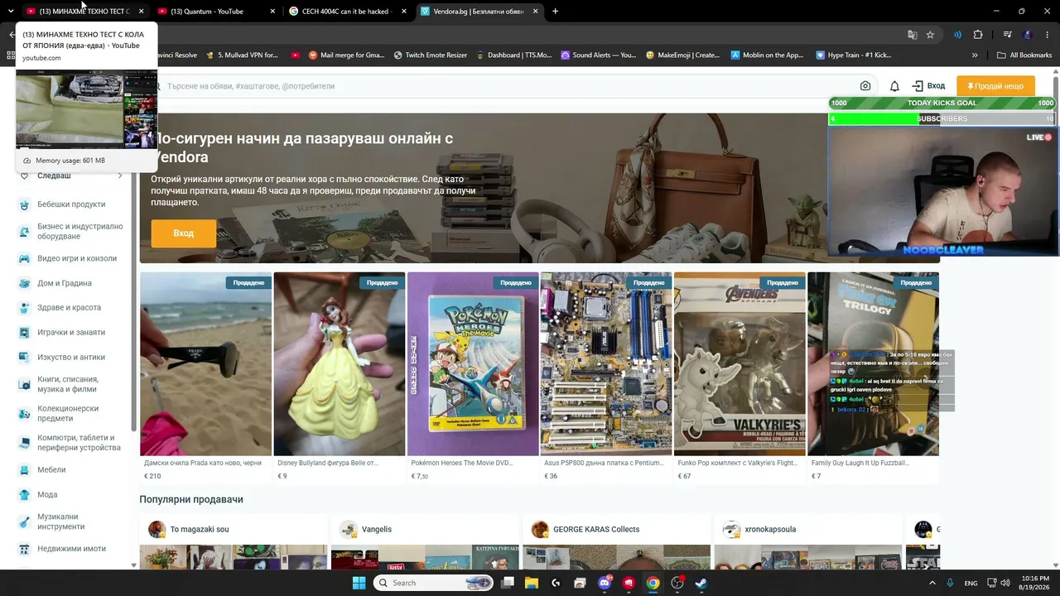Open the browser extensions puzzle icon

978,35
